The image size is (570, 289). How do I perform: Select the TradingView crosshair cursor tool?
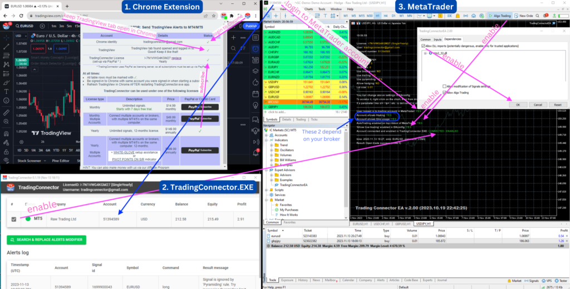[6, 38]
